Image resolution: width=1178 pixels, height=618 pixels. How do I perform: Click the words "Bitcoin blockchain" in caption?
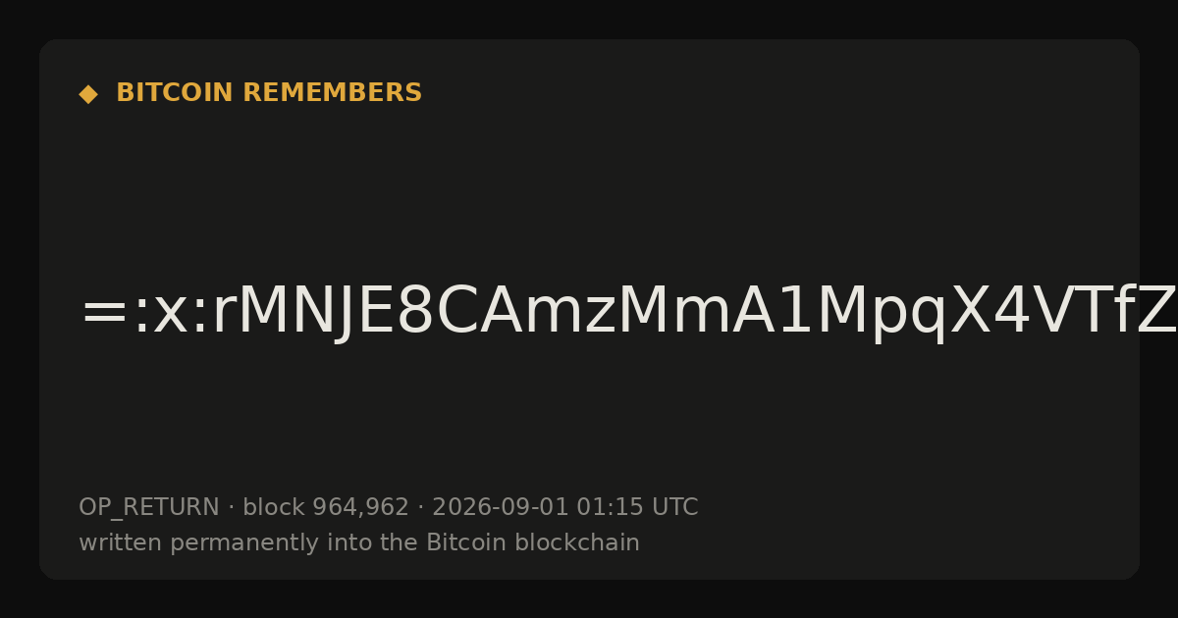[x=533, y=543]
